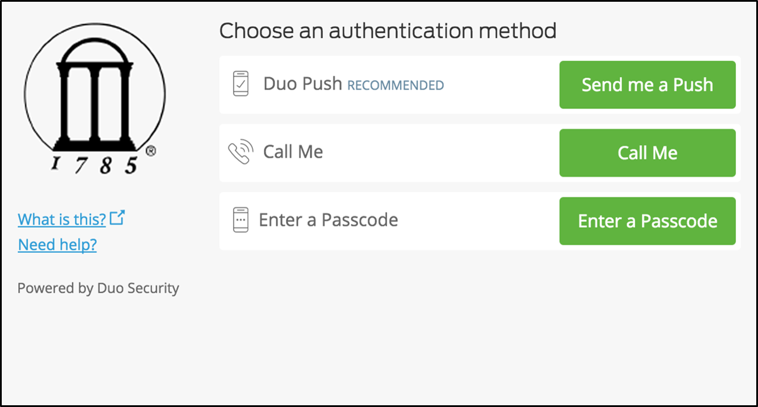This screenshot has width=758, height=407.
Task: Click the passcode device icon
Action: point(241,220)
